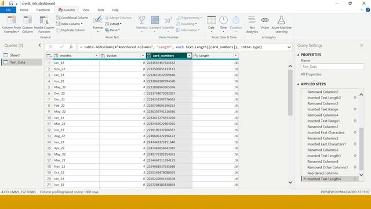
Task: Click applied steps scroll down arrow
Action: click(x=361, y=175)
